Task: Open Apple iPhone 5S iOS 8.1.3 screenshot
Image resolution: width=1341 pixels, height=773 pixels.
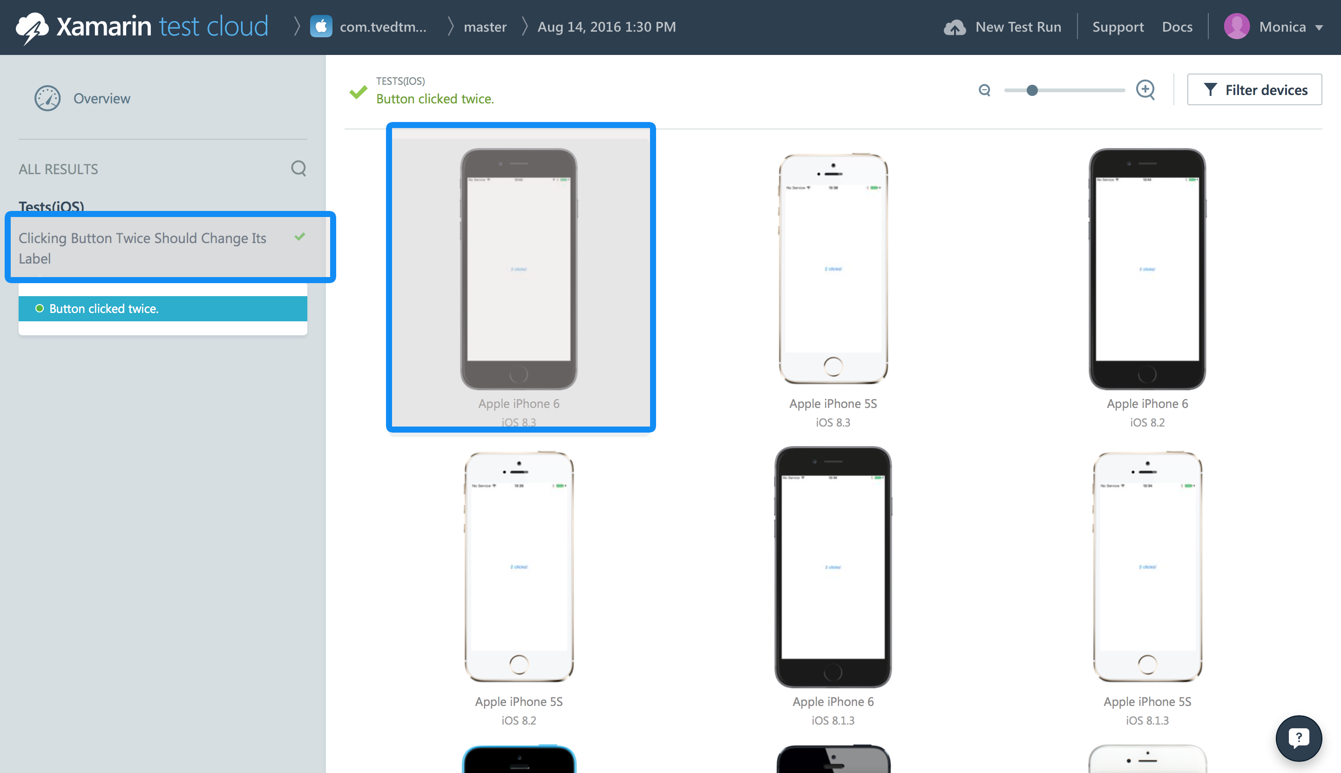Action: [x=1147, y=567]
